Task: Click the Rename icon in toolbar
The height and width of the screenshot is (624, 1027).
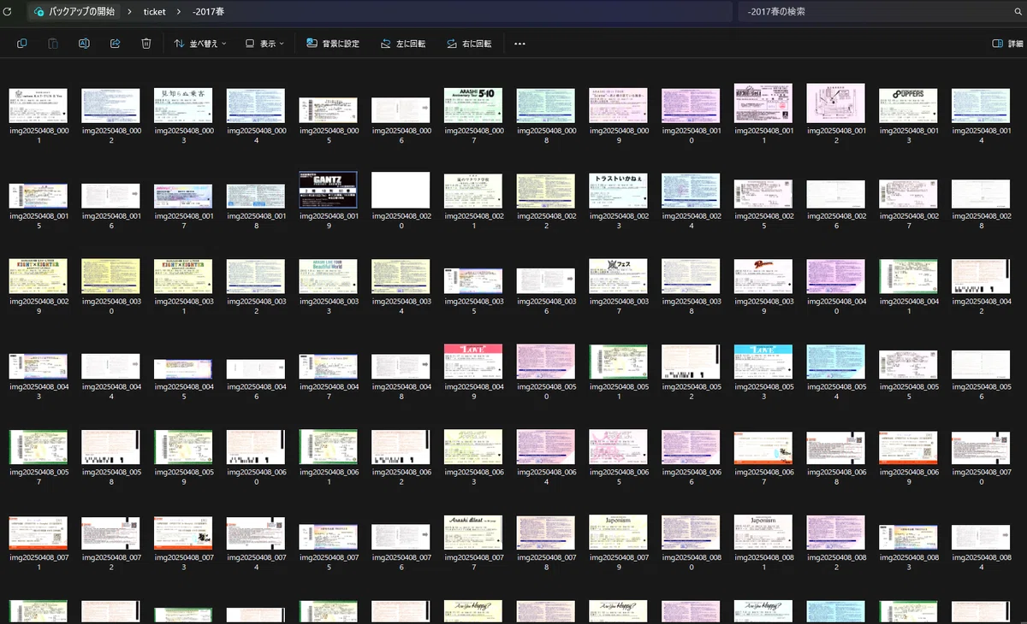Action: point(84,43)
